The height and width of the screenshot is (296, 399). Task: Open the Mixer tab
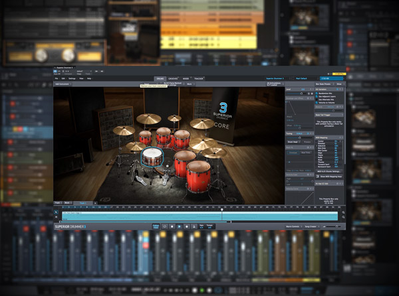pyautogui.click(x=186, y=78)
